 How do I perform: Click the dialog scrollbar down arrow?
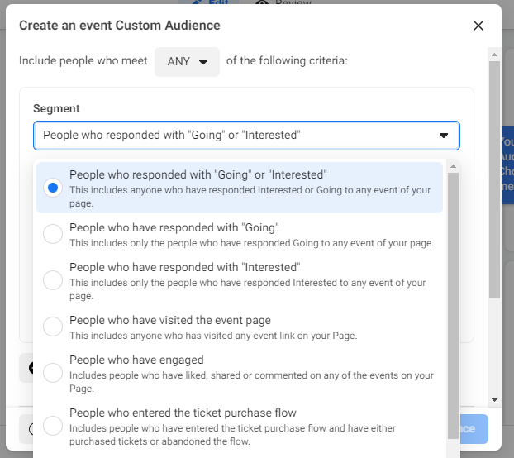pos(494,399)
